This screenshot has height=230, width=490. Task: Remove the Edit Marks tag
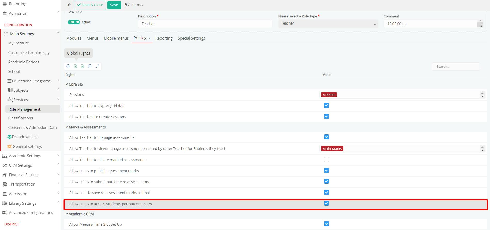tap(324, 149)
